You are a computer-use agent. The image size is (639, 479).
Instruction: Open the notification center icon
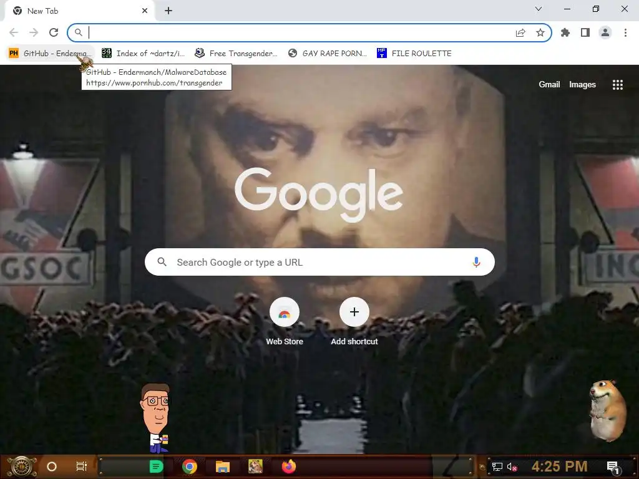pos(613,467)
